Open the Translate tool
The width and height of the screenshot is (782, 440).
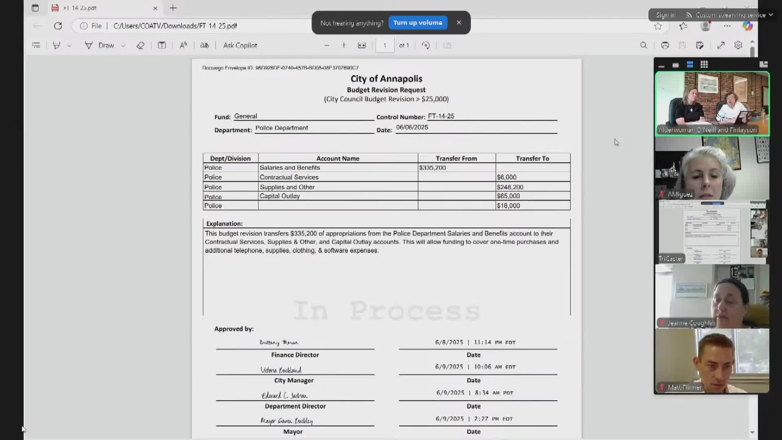[x=204, y=45]
